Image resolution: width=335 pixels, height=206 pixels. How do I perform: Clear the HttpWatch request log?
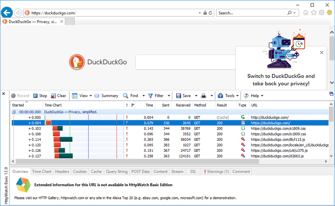coord(59,96)
